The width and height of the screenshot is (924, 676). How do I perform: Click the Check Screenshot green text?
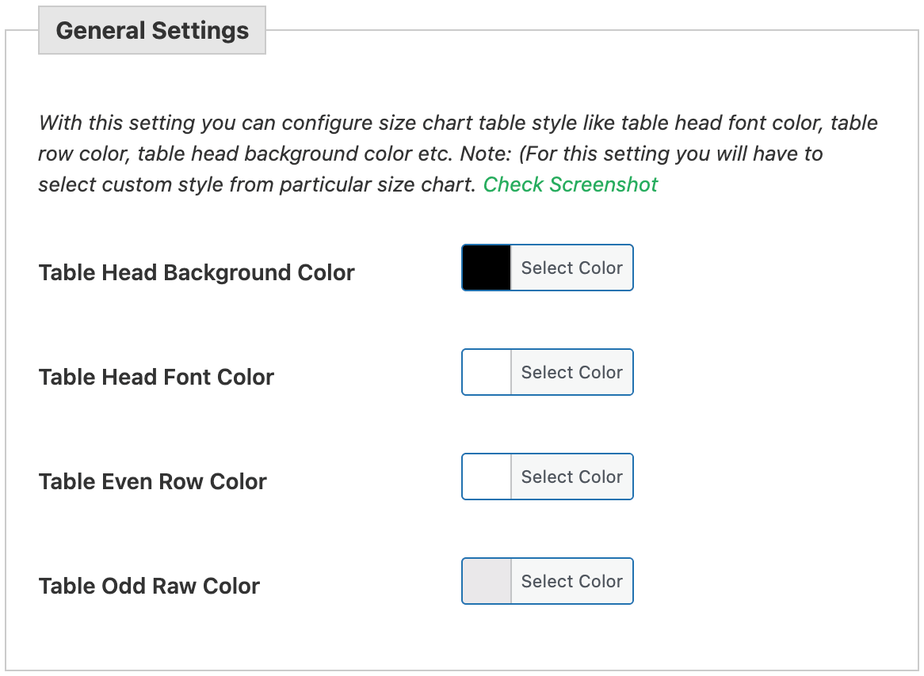coord(570,184)
